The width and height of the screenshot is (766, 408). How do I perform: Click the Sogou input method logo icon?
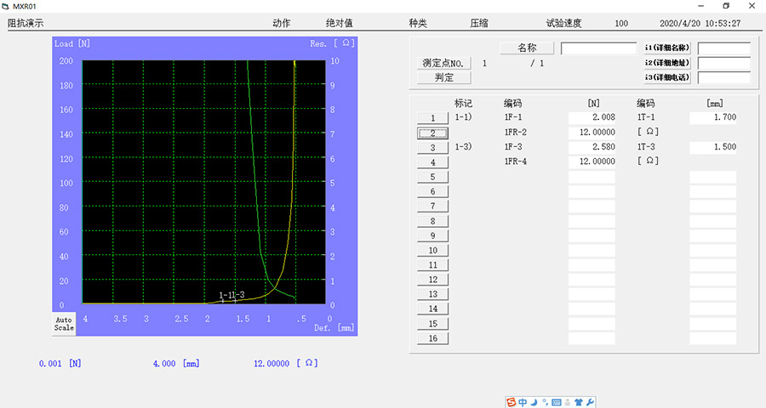tap(511, 402)
